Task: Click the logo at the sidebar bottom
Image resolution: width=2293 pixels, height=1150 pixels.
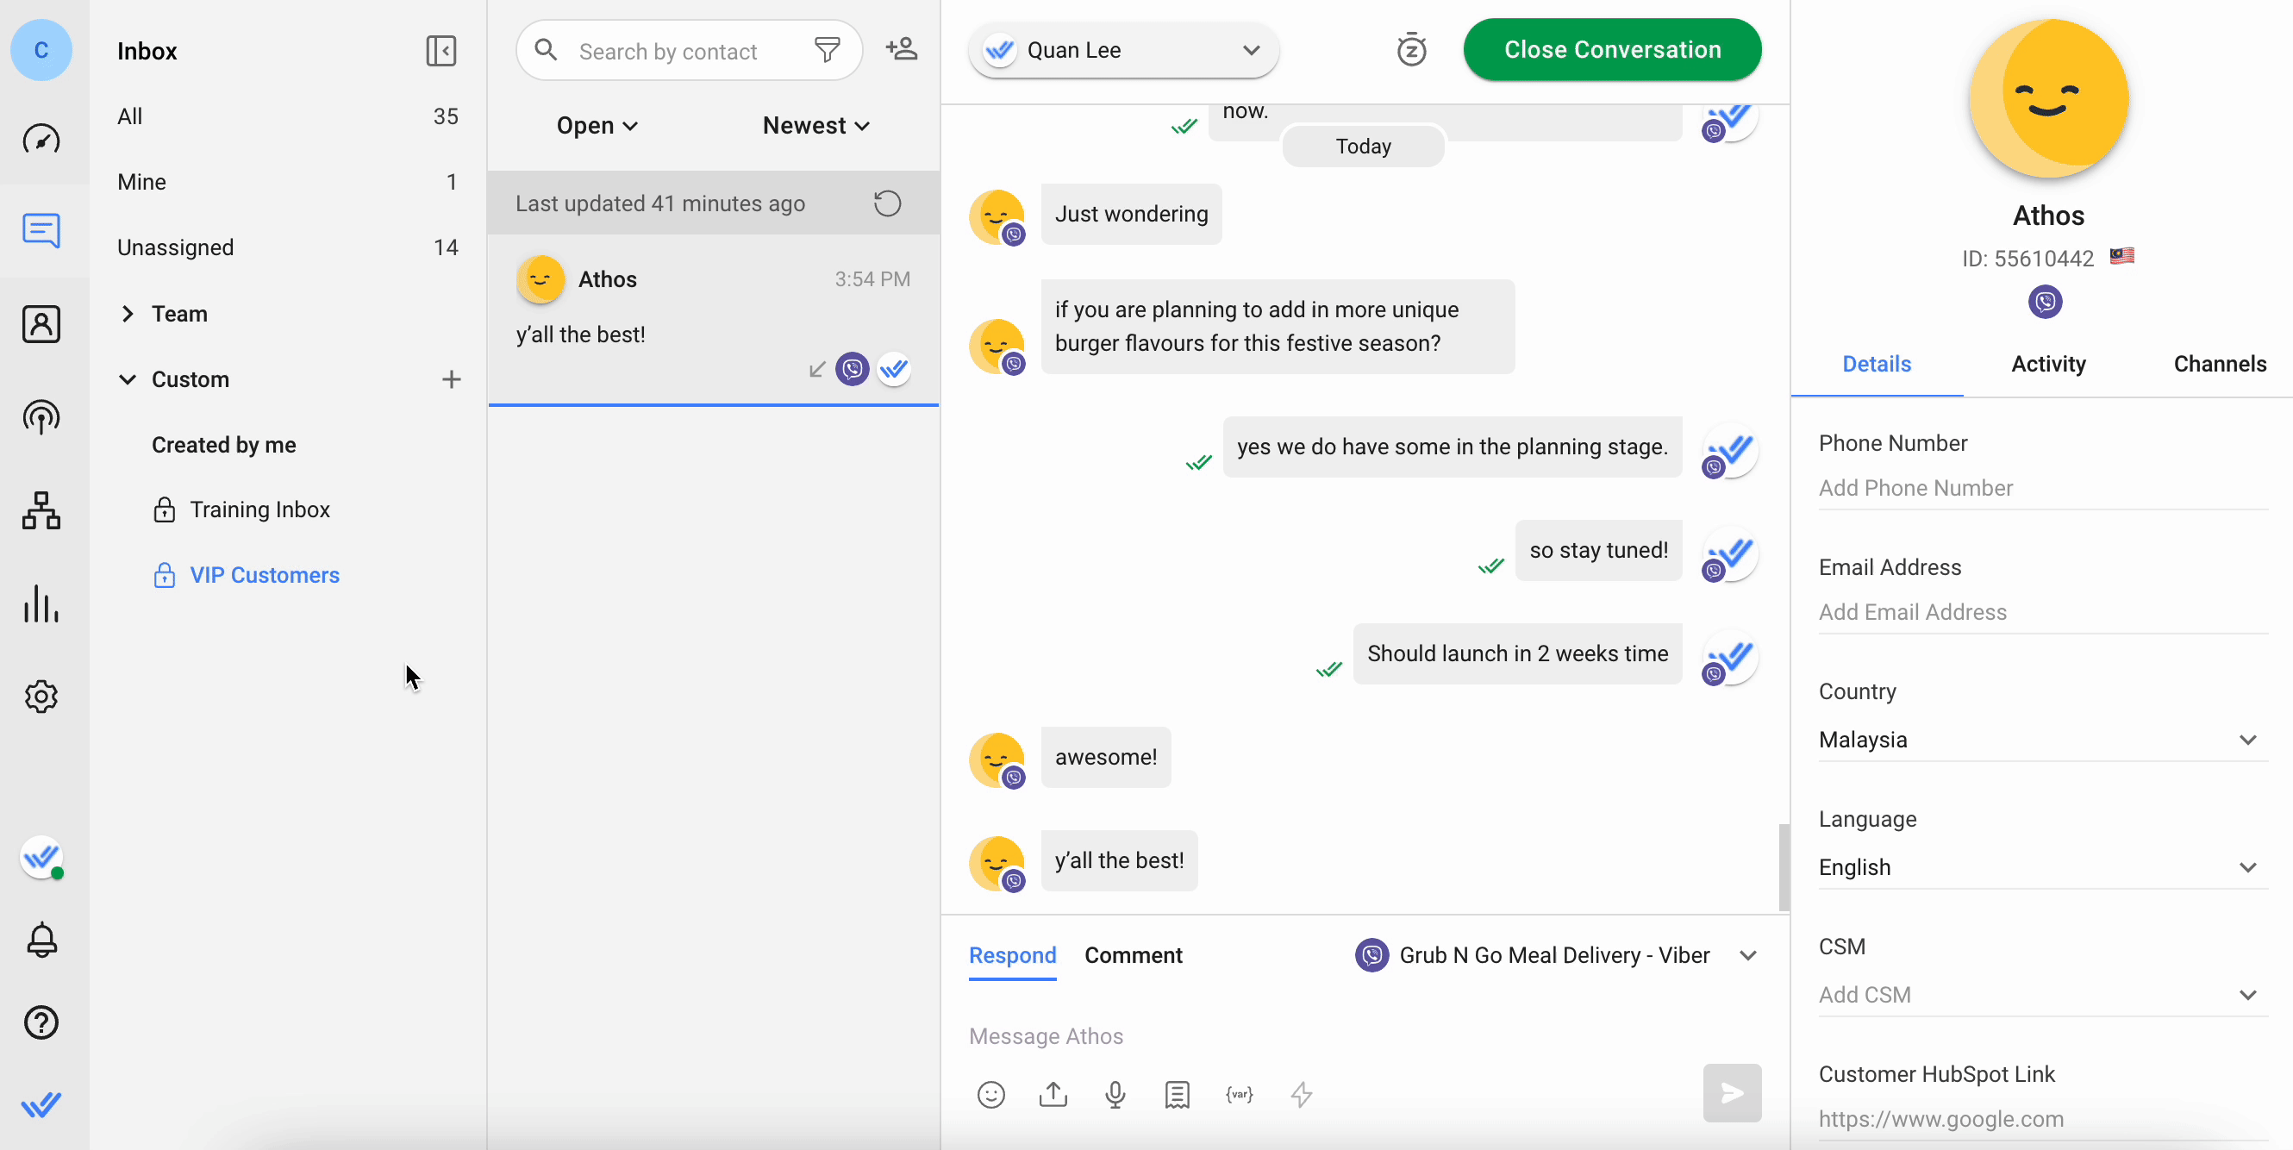Action: (41, 1104)
